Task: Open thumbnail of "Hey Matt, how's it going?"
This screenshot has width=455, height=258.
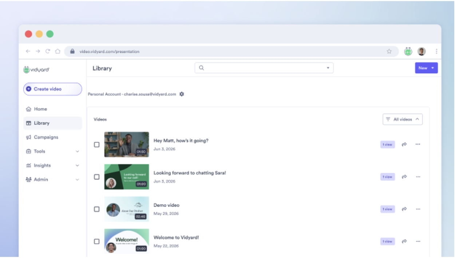Action: (x=127, y=144)
